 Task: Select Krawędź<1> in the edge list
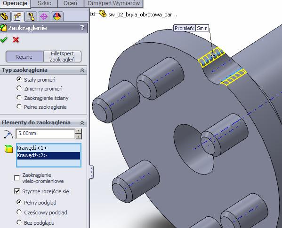tap(48, 148)
